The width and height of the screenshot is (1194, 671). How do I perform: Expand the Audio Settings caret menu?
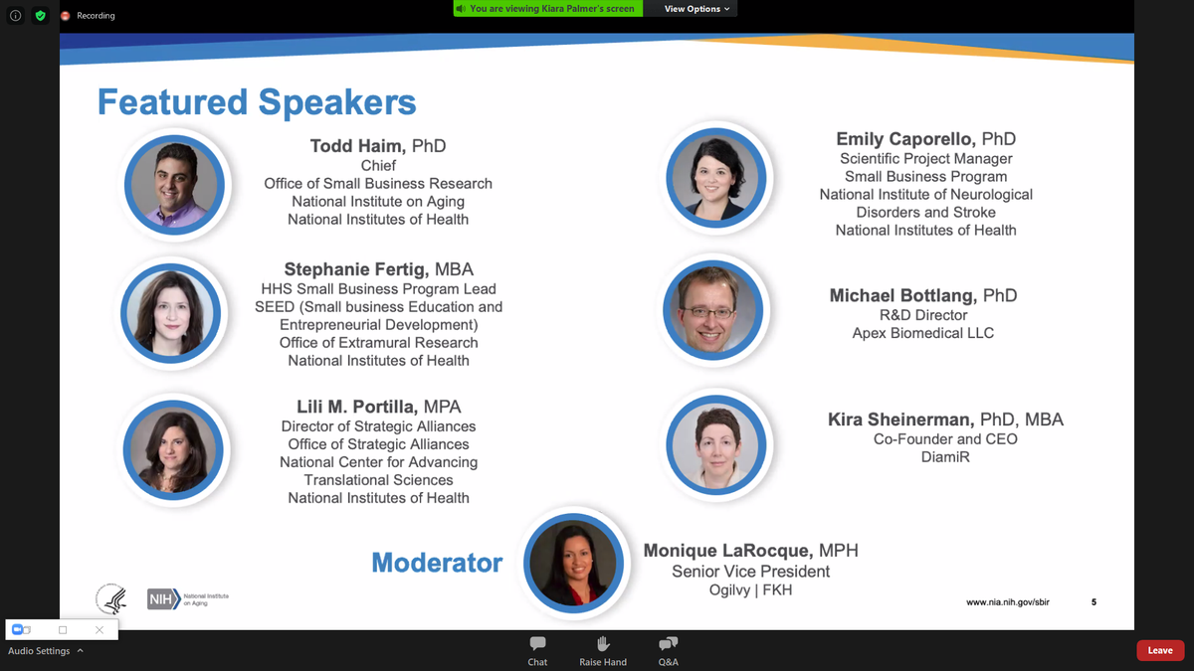point(80,651)
